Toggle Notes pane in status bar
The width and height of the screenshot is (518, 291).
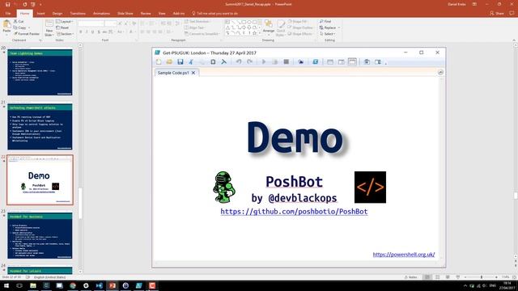[x=411, y=277]
